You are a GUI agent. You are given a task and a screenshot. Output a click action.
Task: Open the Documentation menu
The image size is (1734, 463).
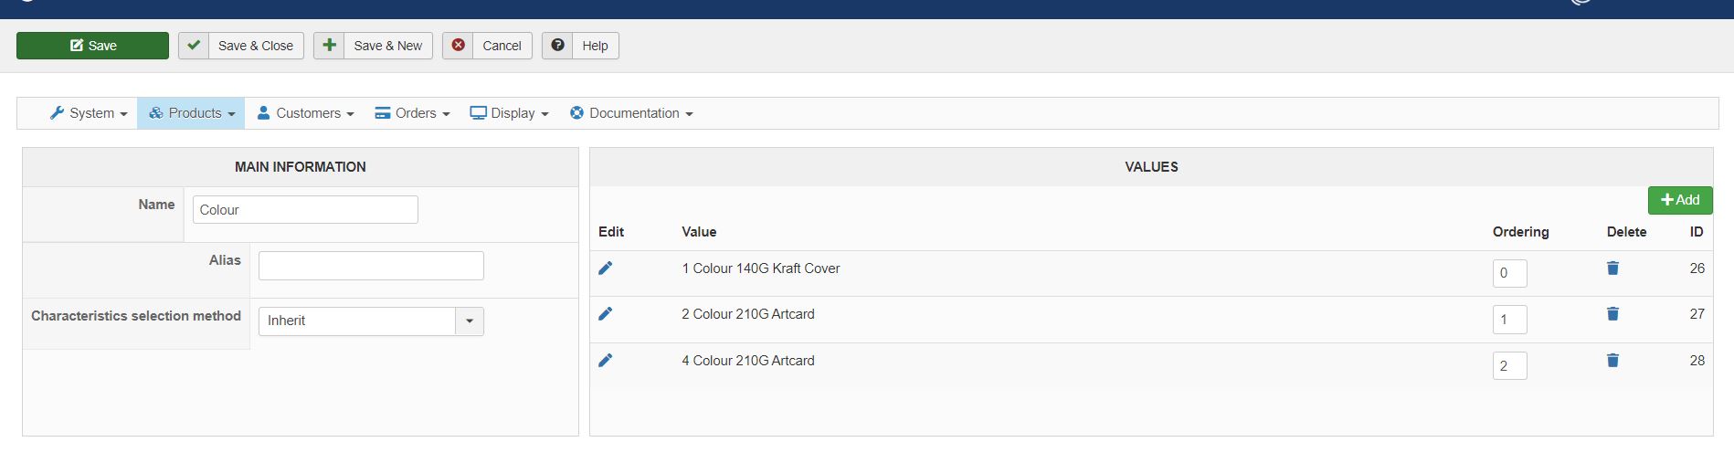(631, 113)
